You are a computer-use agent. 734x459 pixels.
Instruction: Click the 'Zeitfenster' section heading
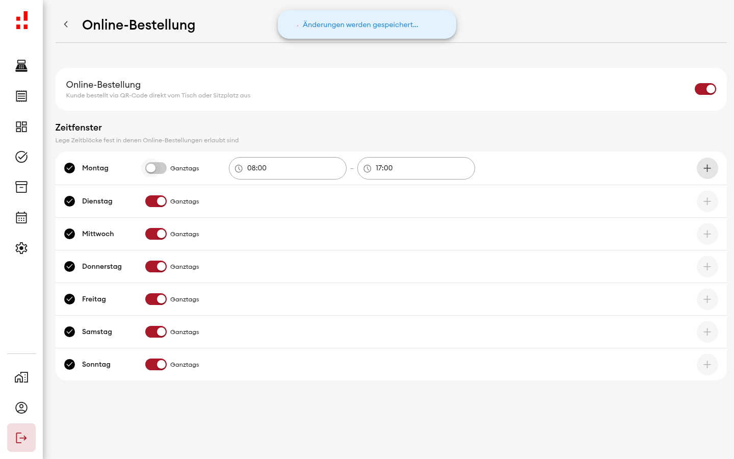[x=78, y=127]
